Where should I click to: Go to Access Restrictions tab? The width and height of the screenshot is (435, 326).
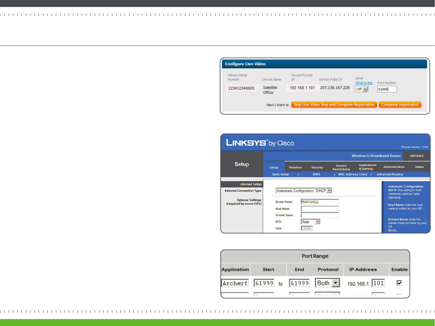point(341,167)
